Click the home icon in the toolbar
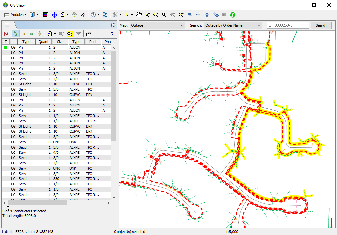The width and height of the screenshot is (337, 235). pyautogui.click(x=74, y=15)
